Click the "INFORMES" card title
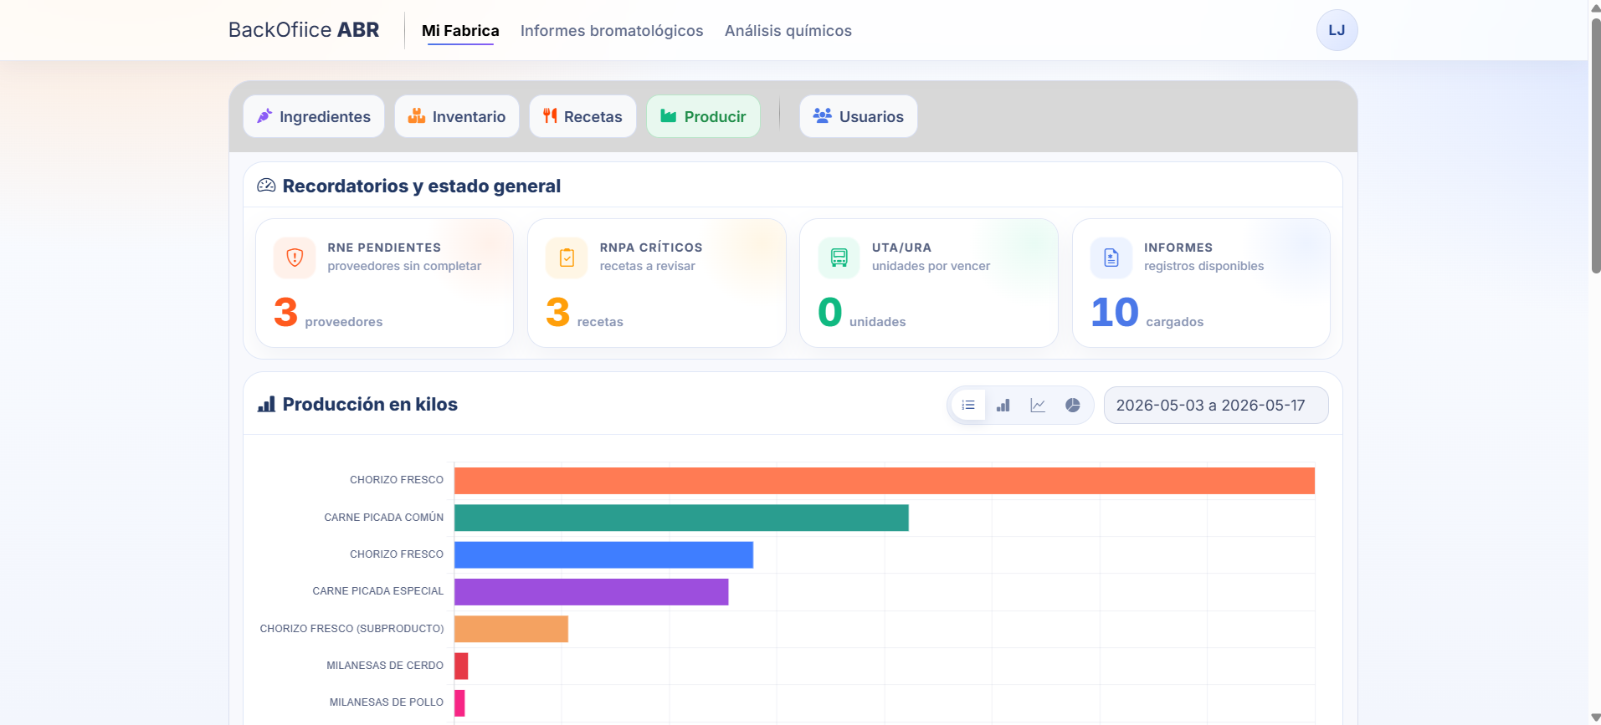 1178,248
